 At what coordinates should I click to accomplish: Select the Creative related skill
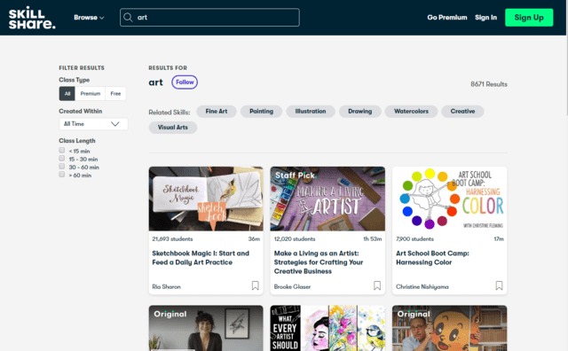(462, 112)
